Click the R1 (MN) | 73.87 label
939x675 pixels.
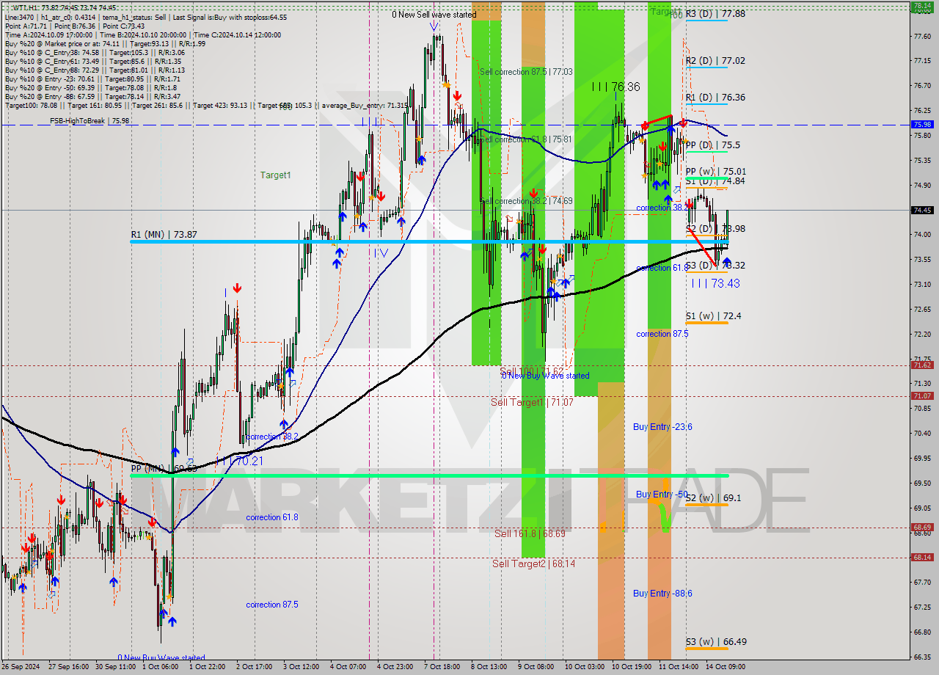click(x=164, y=234)
